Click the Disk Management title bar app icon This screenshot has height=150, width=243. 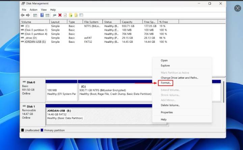23,3
